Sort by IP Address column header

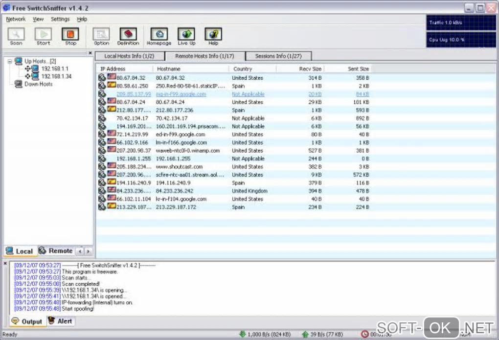[124, 69]
